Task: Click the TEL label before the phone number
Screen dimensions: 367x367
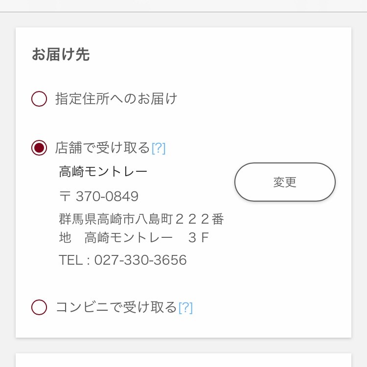Action: pyautogui.click(x=71, y=260)
